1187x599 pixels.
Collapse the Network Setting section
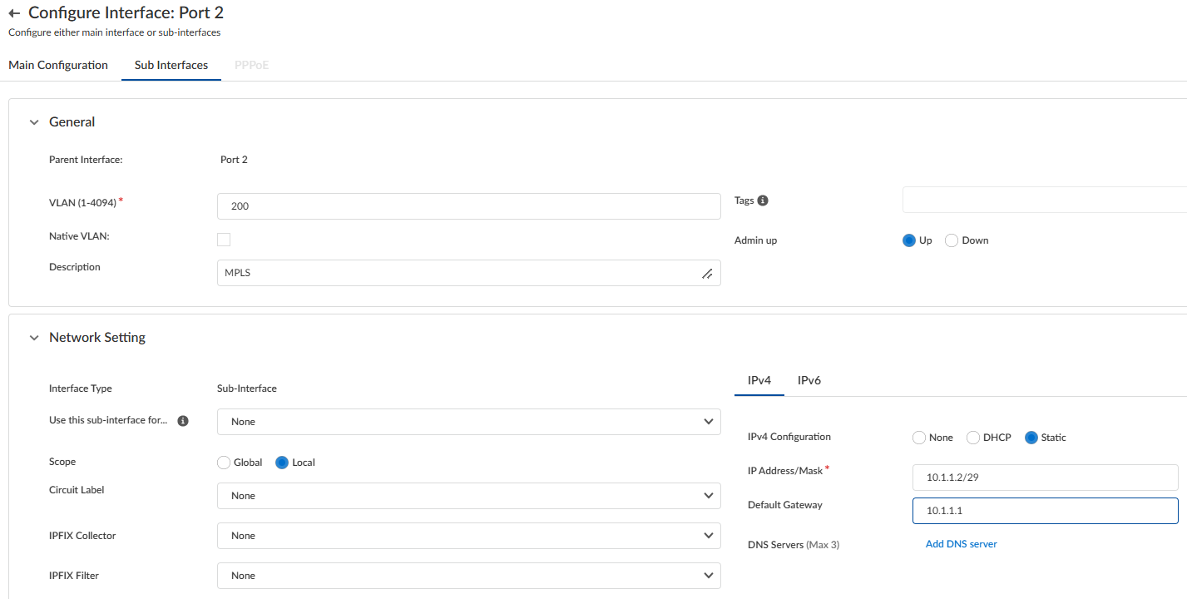(34, 338)
